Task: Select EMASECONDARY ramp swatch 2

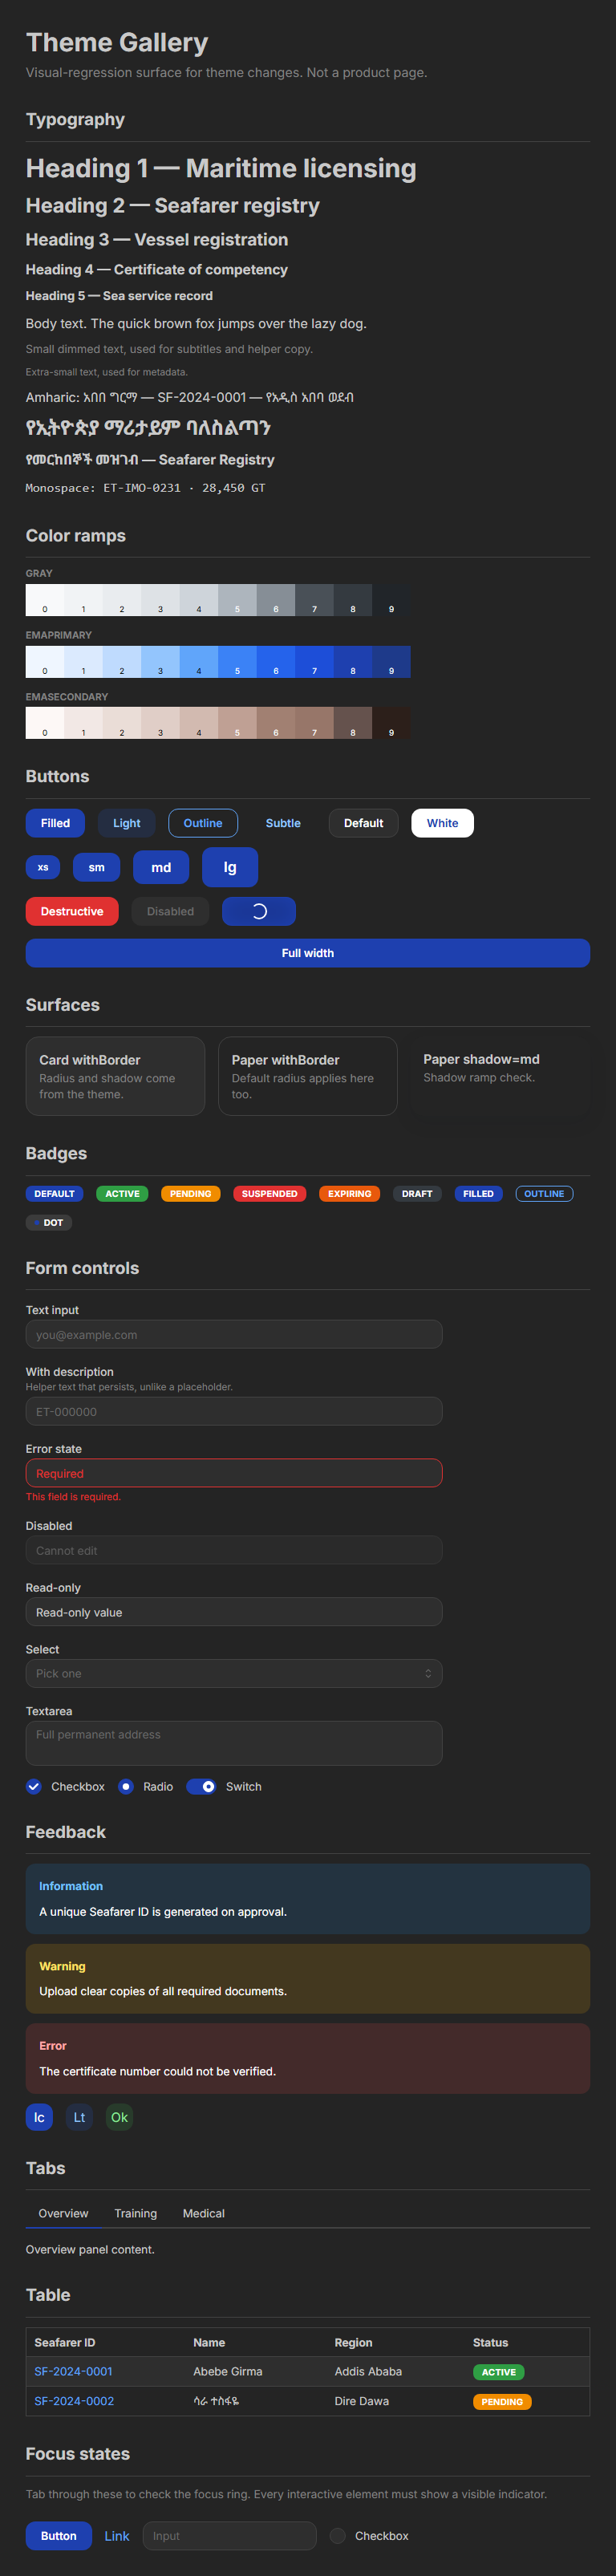Action: (x=122, y=723)
